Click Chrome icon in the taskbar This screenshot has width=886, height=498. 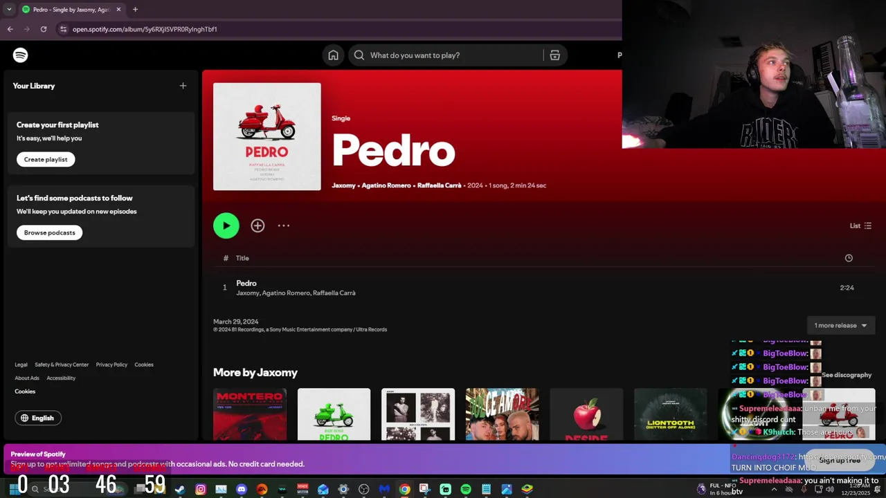click(x=405, y=489)
